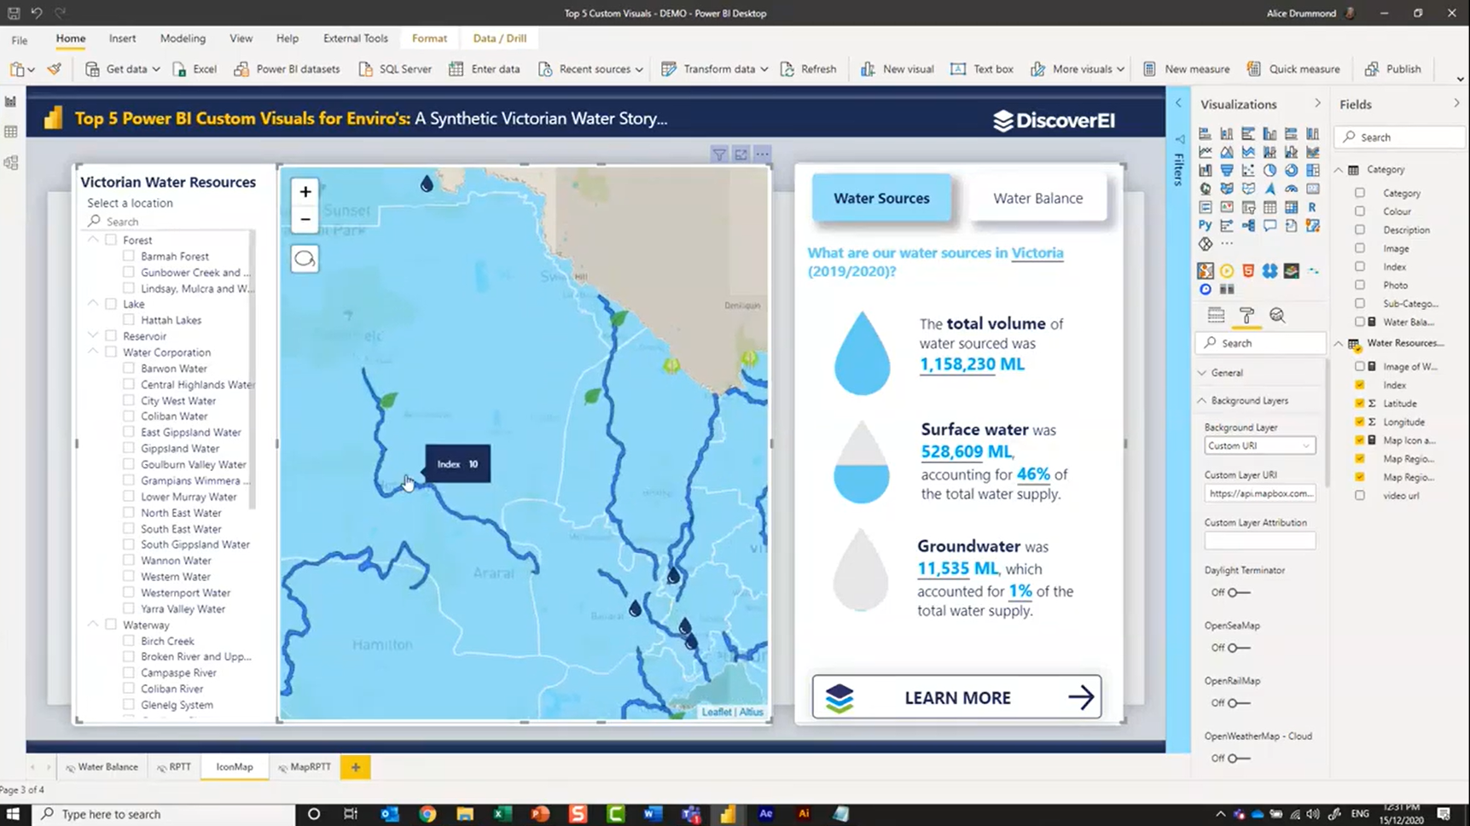Screen dimensions: 1470x826
Task: Click the LEARN MORE button
Action: (x=956, y=697)
